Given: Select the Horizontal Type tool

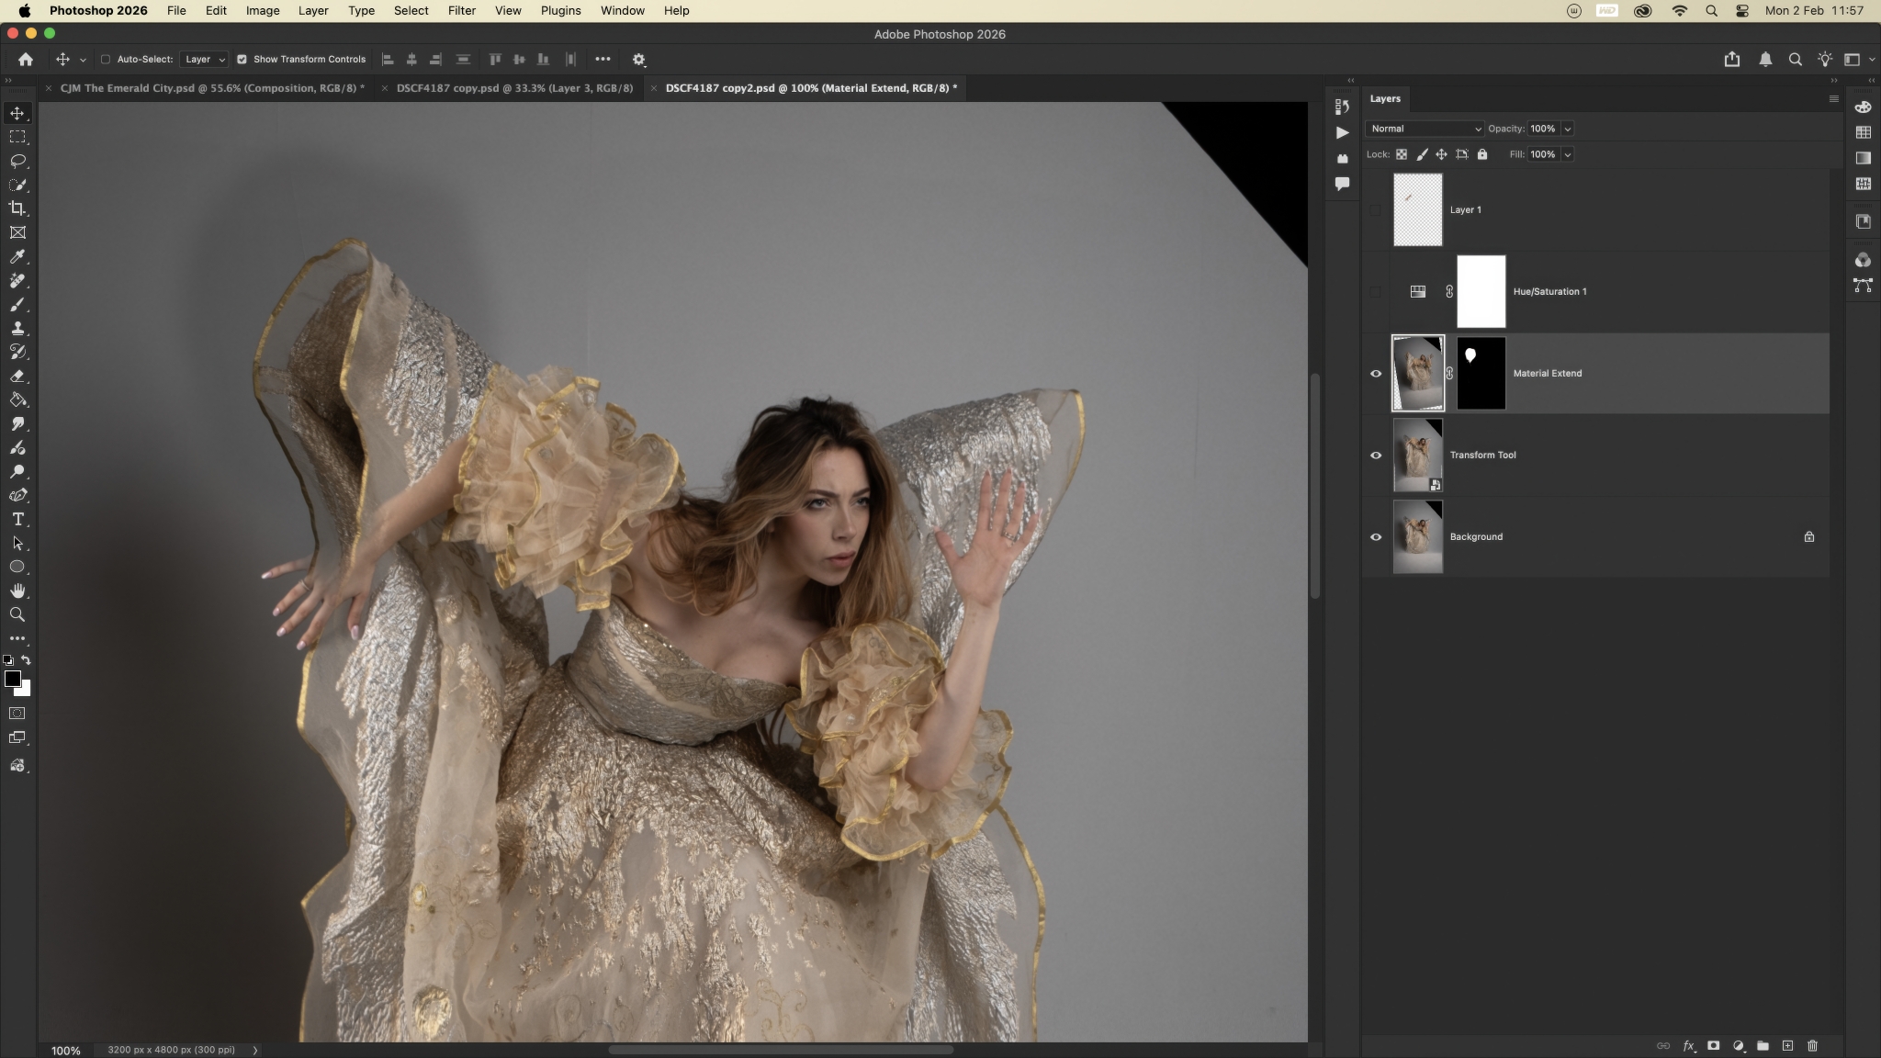Looking at the screenshot, I should (x=17, y=519).
